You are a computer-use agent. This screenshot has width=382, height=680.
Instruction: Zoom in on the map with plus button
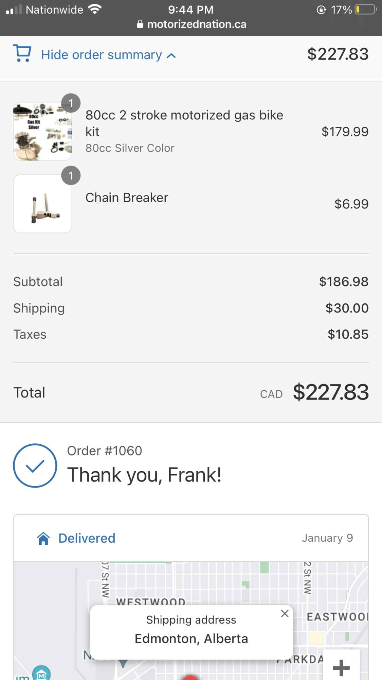coord(341,668)
